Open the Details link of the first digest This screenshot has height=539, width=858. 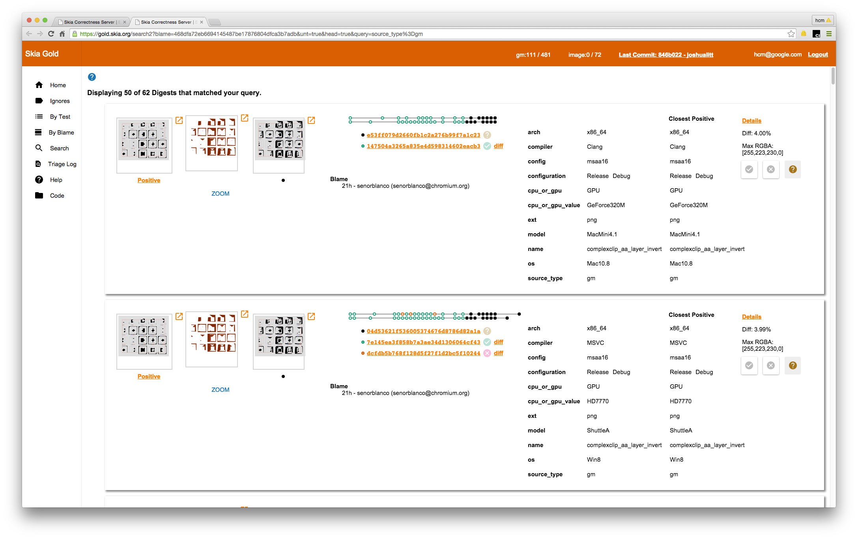click(x=751, y=121)
